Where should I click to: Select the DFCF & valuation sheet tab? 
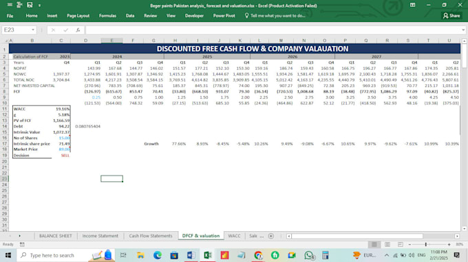201,236
